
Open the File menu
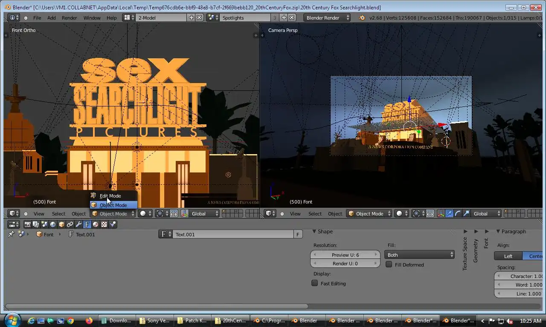[37, 18]
